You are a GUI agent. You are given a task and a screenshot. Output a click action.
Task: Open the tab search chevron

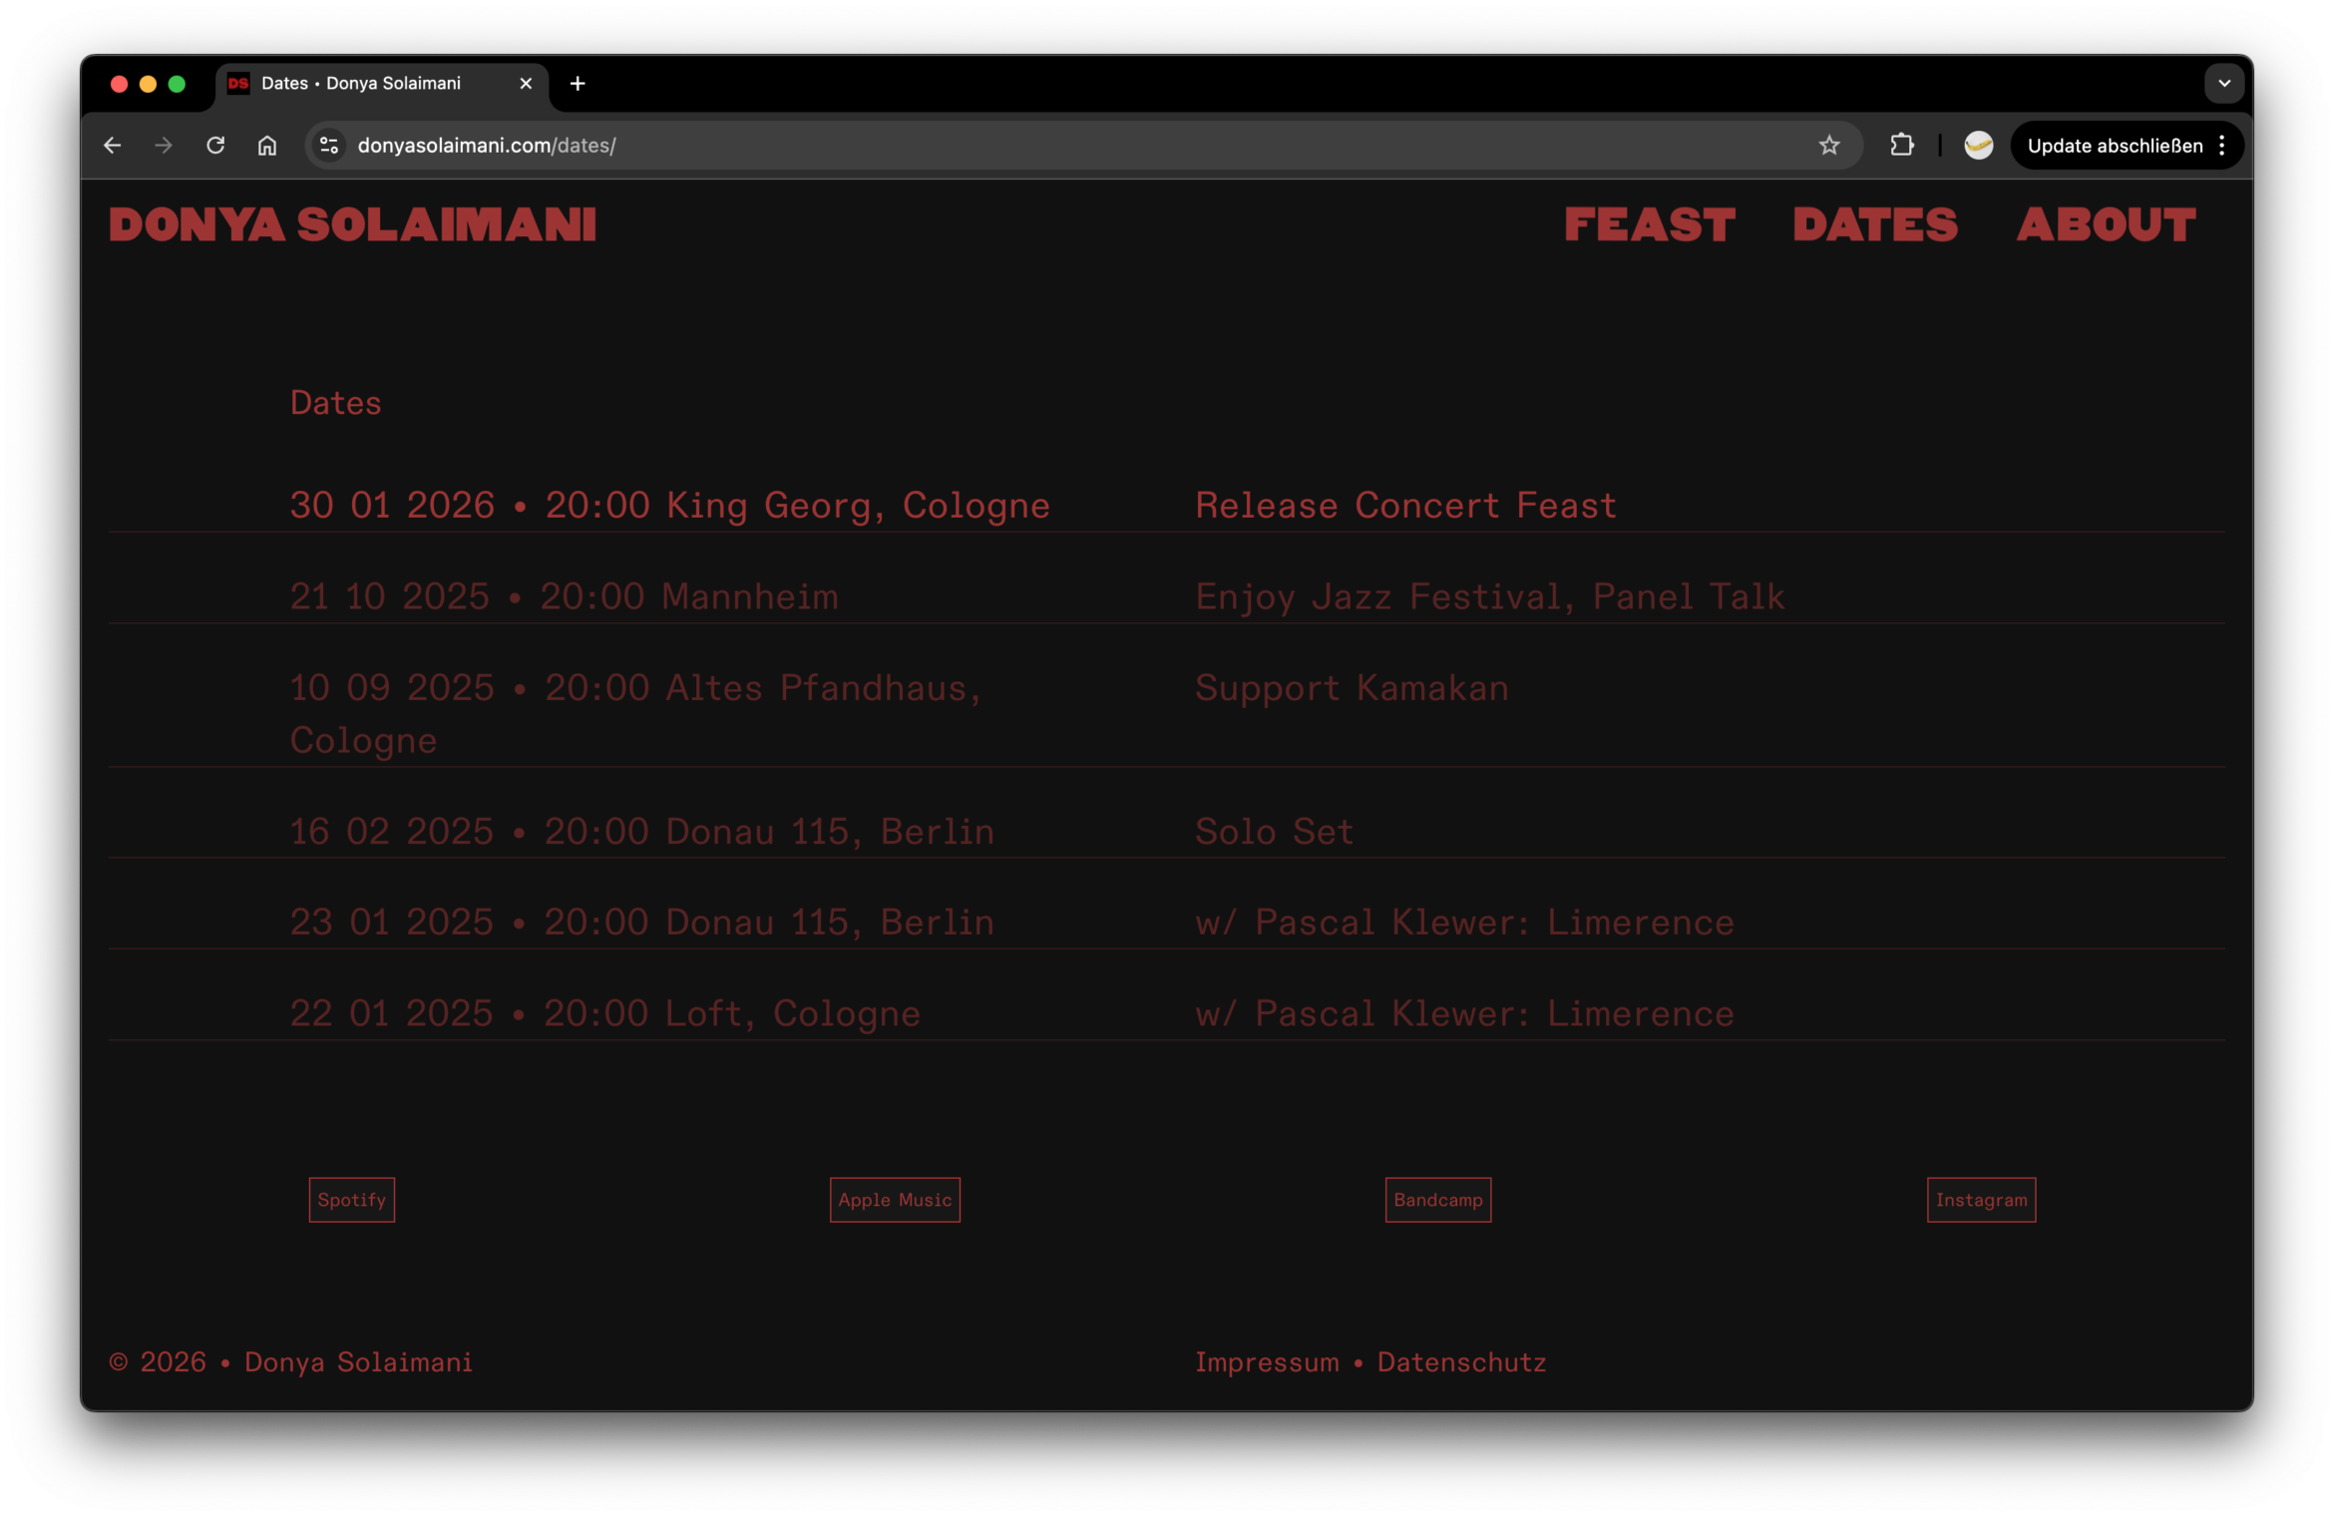coord(2223,83)
